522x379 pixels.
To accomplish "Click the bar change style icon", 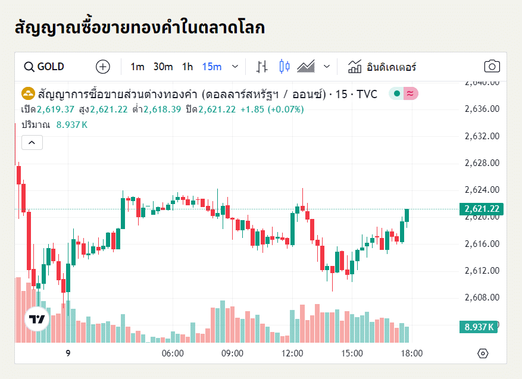I will [x=261, y=67].
